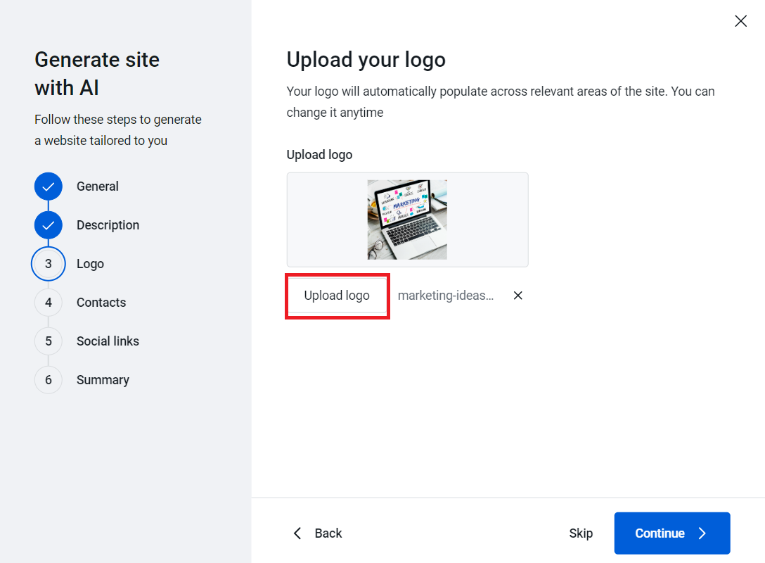
Task: Click the marketing-ideas file name text
Action: click(446, 296)
